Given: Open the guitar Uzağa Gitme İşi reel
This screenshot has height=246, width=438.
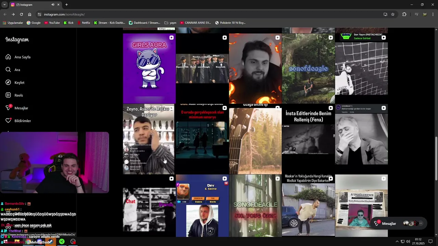Looking at the screenshot, I should (255, 139).
